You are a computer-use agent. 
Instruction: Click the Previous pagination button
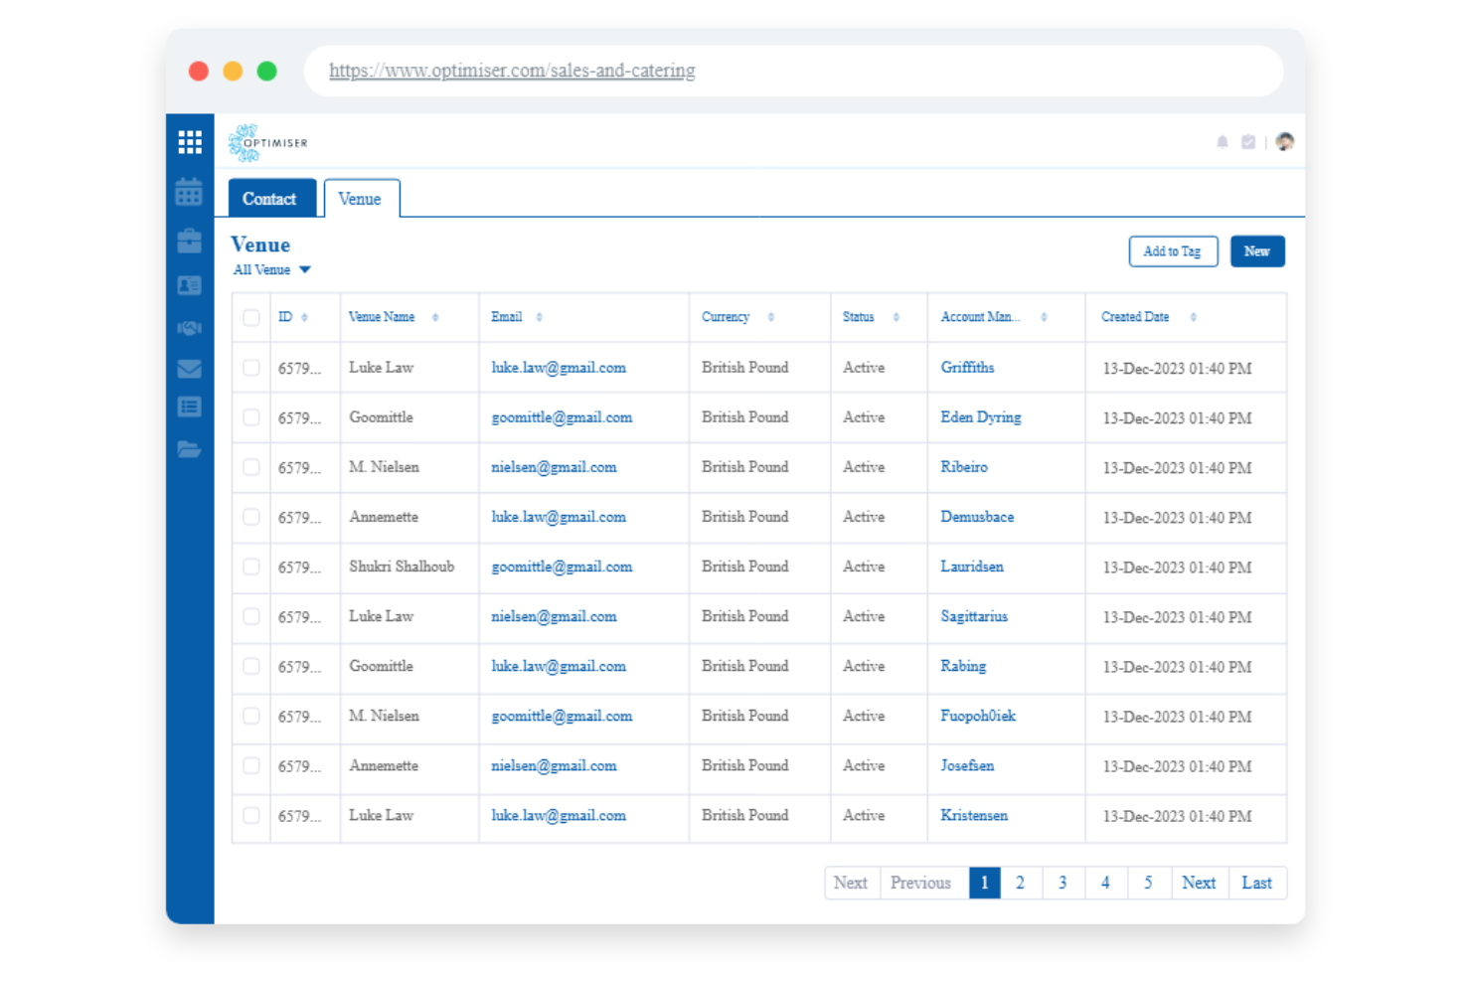921,883
